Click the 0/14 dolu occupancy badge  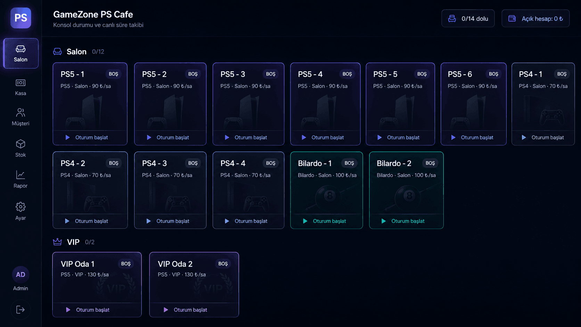tap(468, 18)
